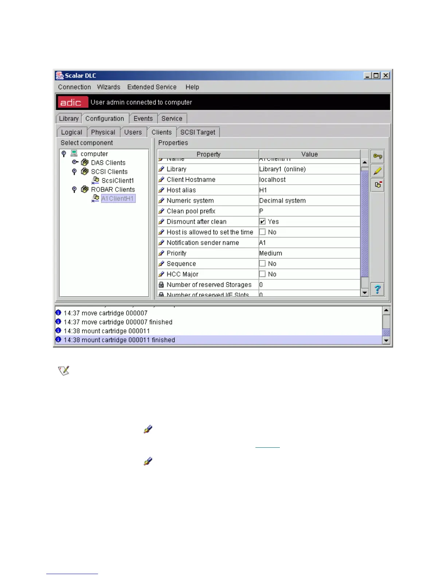
Task: Expand the DAS Clients tree node
Action: pos(75,162)
